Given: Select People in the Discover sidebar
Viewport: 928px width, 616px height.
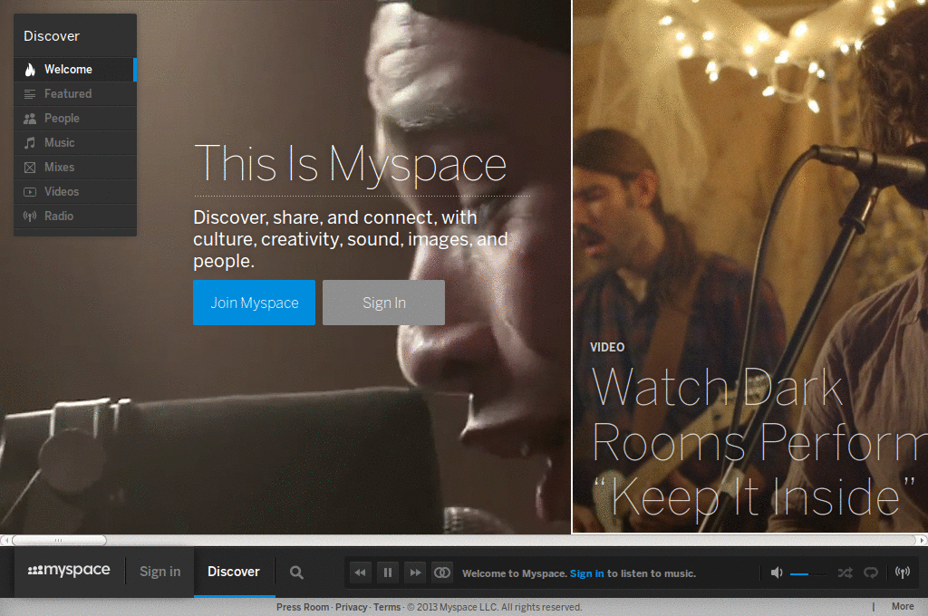Looking at the screenshot, I should (62, 119).
